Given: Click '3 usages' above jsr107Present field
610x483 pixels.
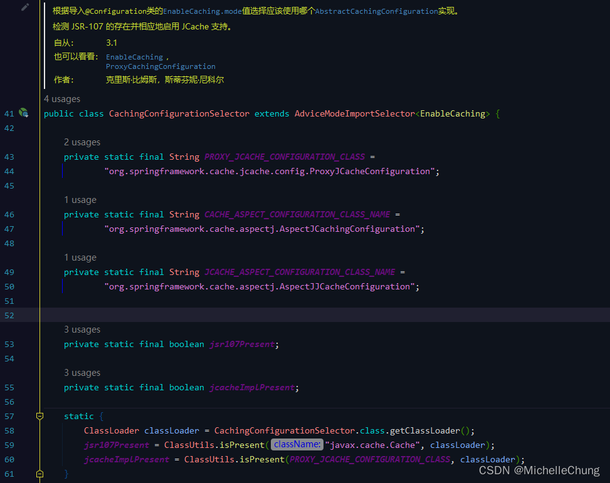Looking at the screenshot, I should (x=82, y=329).
